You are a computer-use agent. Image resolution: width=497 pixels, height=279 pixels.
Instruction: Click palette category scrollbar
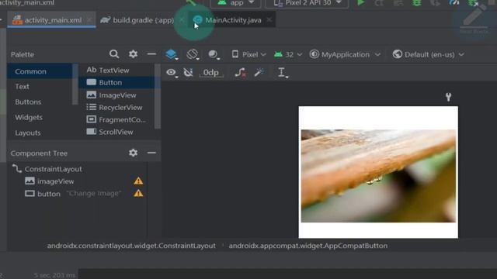pyautogui.click(x=75, y=84)
